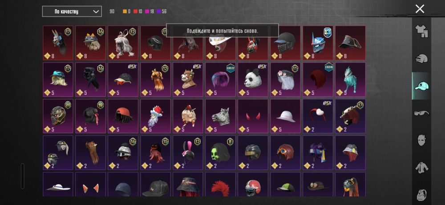Select the panda head item
The image size is (445, 205).
pyautogui.click(x=253, y=79)
